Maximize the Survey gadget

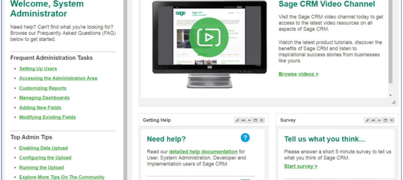pyautogui.click(x=385, y=120)
